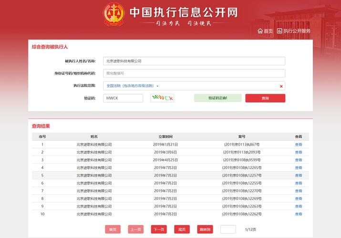Expand the 执行法院范围 dropdown
Image resolution: width=341 pixels, height=238 pixels.
[x=194, y=86]
